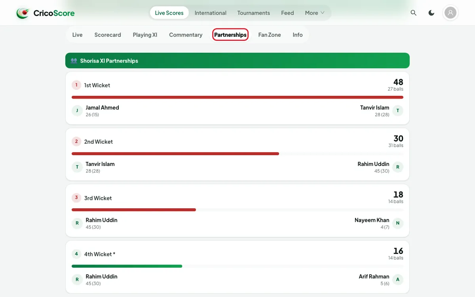Open the Feed nav item

(x=287, y=13)
